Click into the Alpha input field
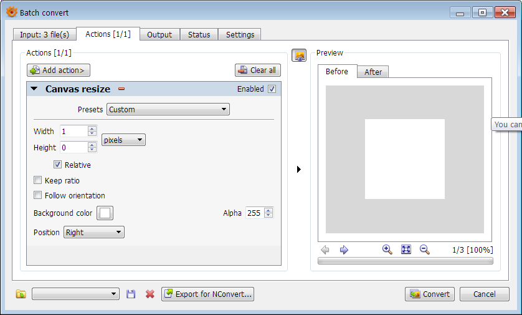This screenshot has width=522, height=315. pos(255,213)
